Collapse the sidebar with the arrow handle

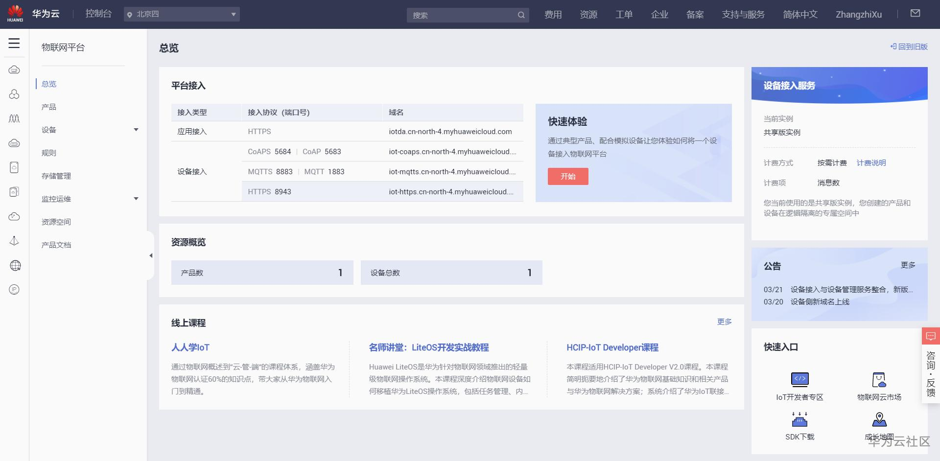click(x=151, y=255)
